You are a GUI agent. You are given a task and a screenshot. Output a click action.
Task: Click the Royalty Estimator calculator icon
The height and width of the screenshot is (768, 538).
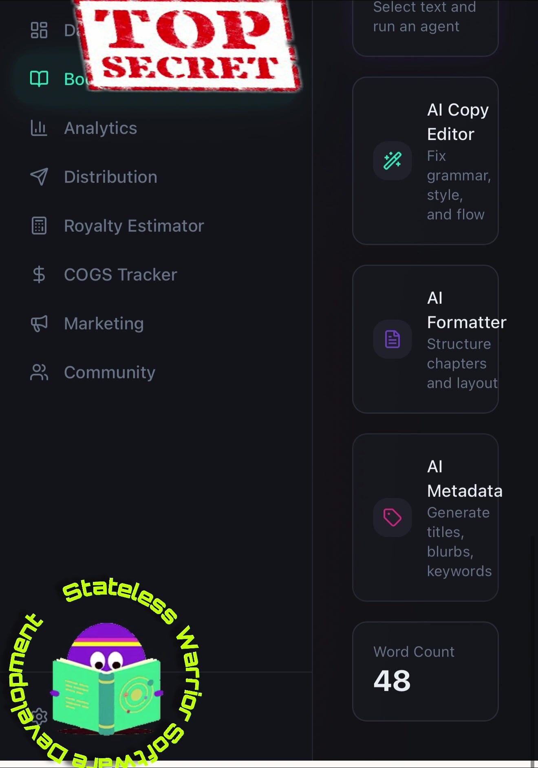tap(39, 226)
